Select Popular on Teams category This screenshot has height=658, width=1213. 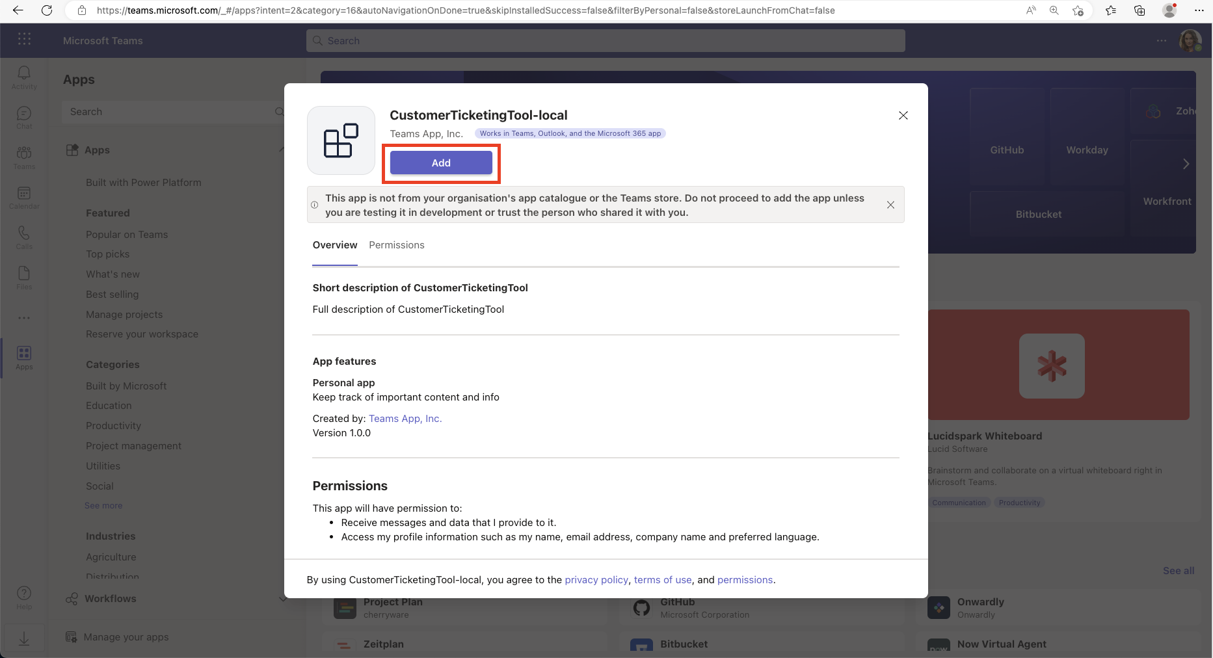pyautogui.click(x=127, y=235)
